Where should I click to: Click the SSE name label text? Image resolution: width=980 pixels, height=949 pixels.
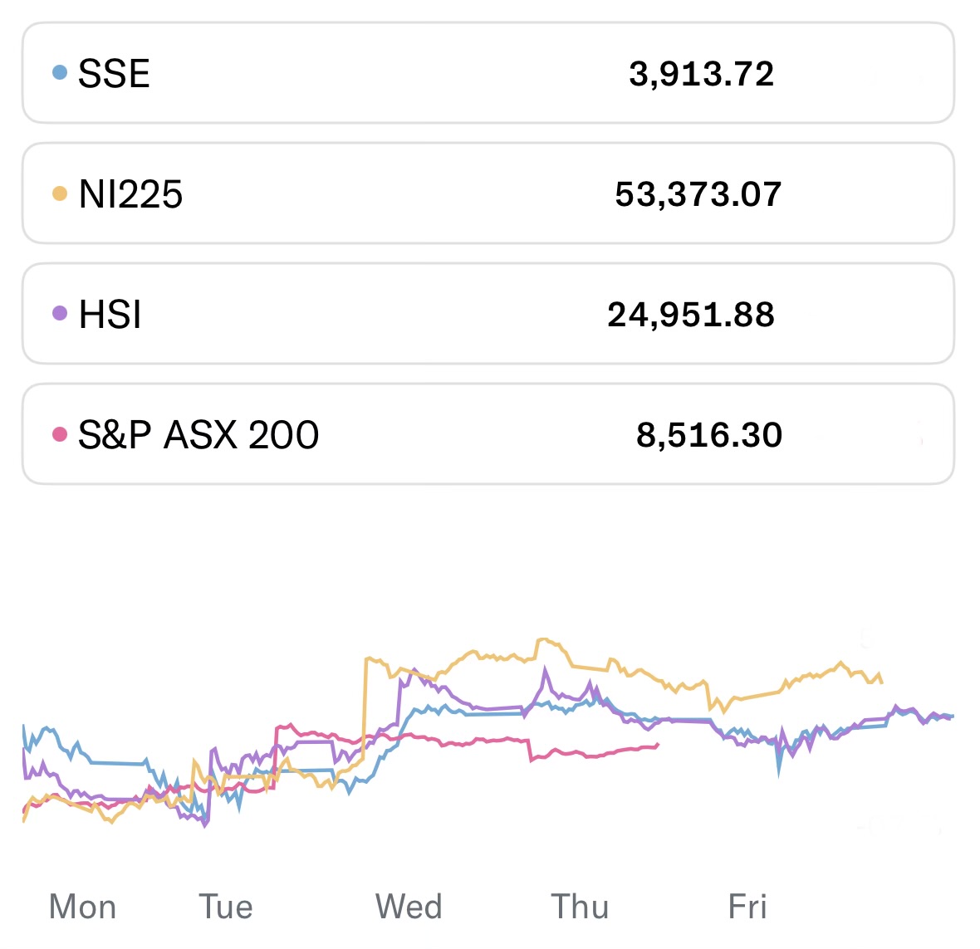point(114,74)
